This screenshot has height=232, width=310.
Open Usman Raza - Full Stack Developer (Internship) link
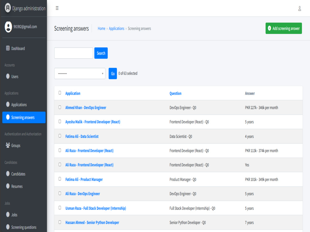96,208
